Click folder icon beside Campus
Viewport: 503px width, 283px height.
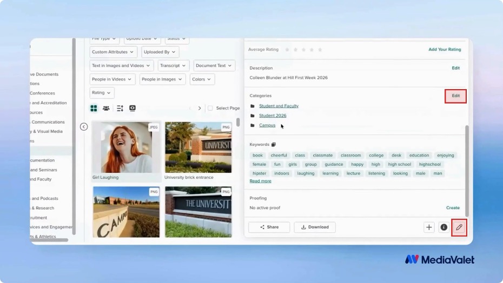click(x=253, y=125)
